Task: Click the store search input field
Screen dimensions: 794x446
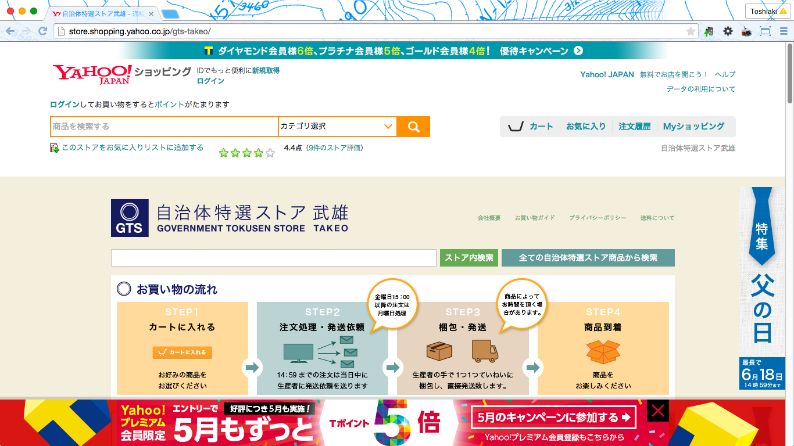Action: 274,258
